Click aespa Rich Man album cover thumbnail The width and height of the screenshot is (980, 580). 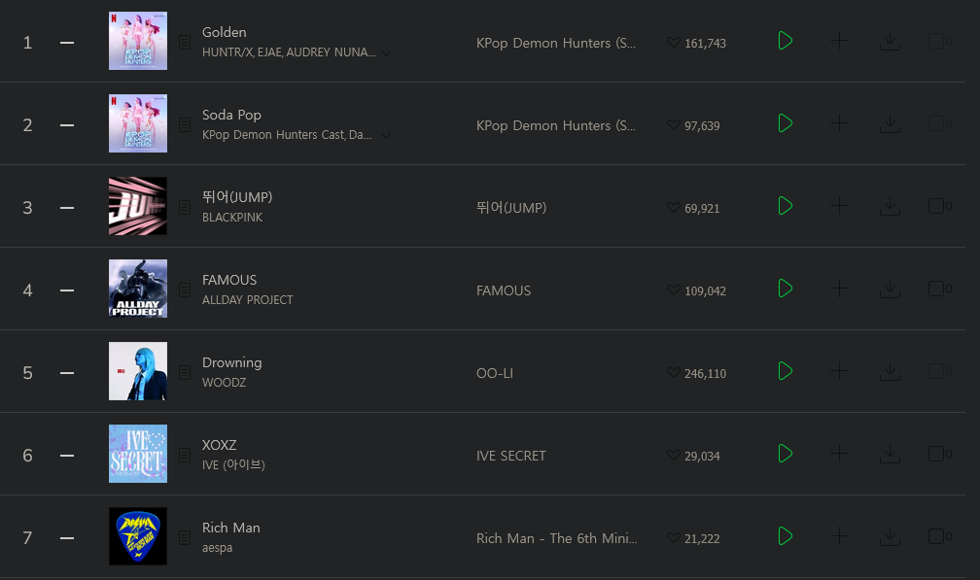(x=137, y=536)
